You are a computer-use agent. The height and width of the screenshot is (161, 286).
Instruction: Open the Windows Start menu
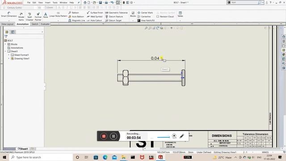click(x=4, y=157)
